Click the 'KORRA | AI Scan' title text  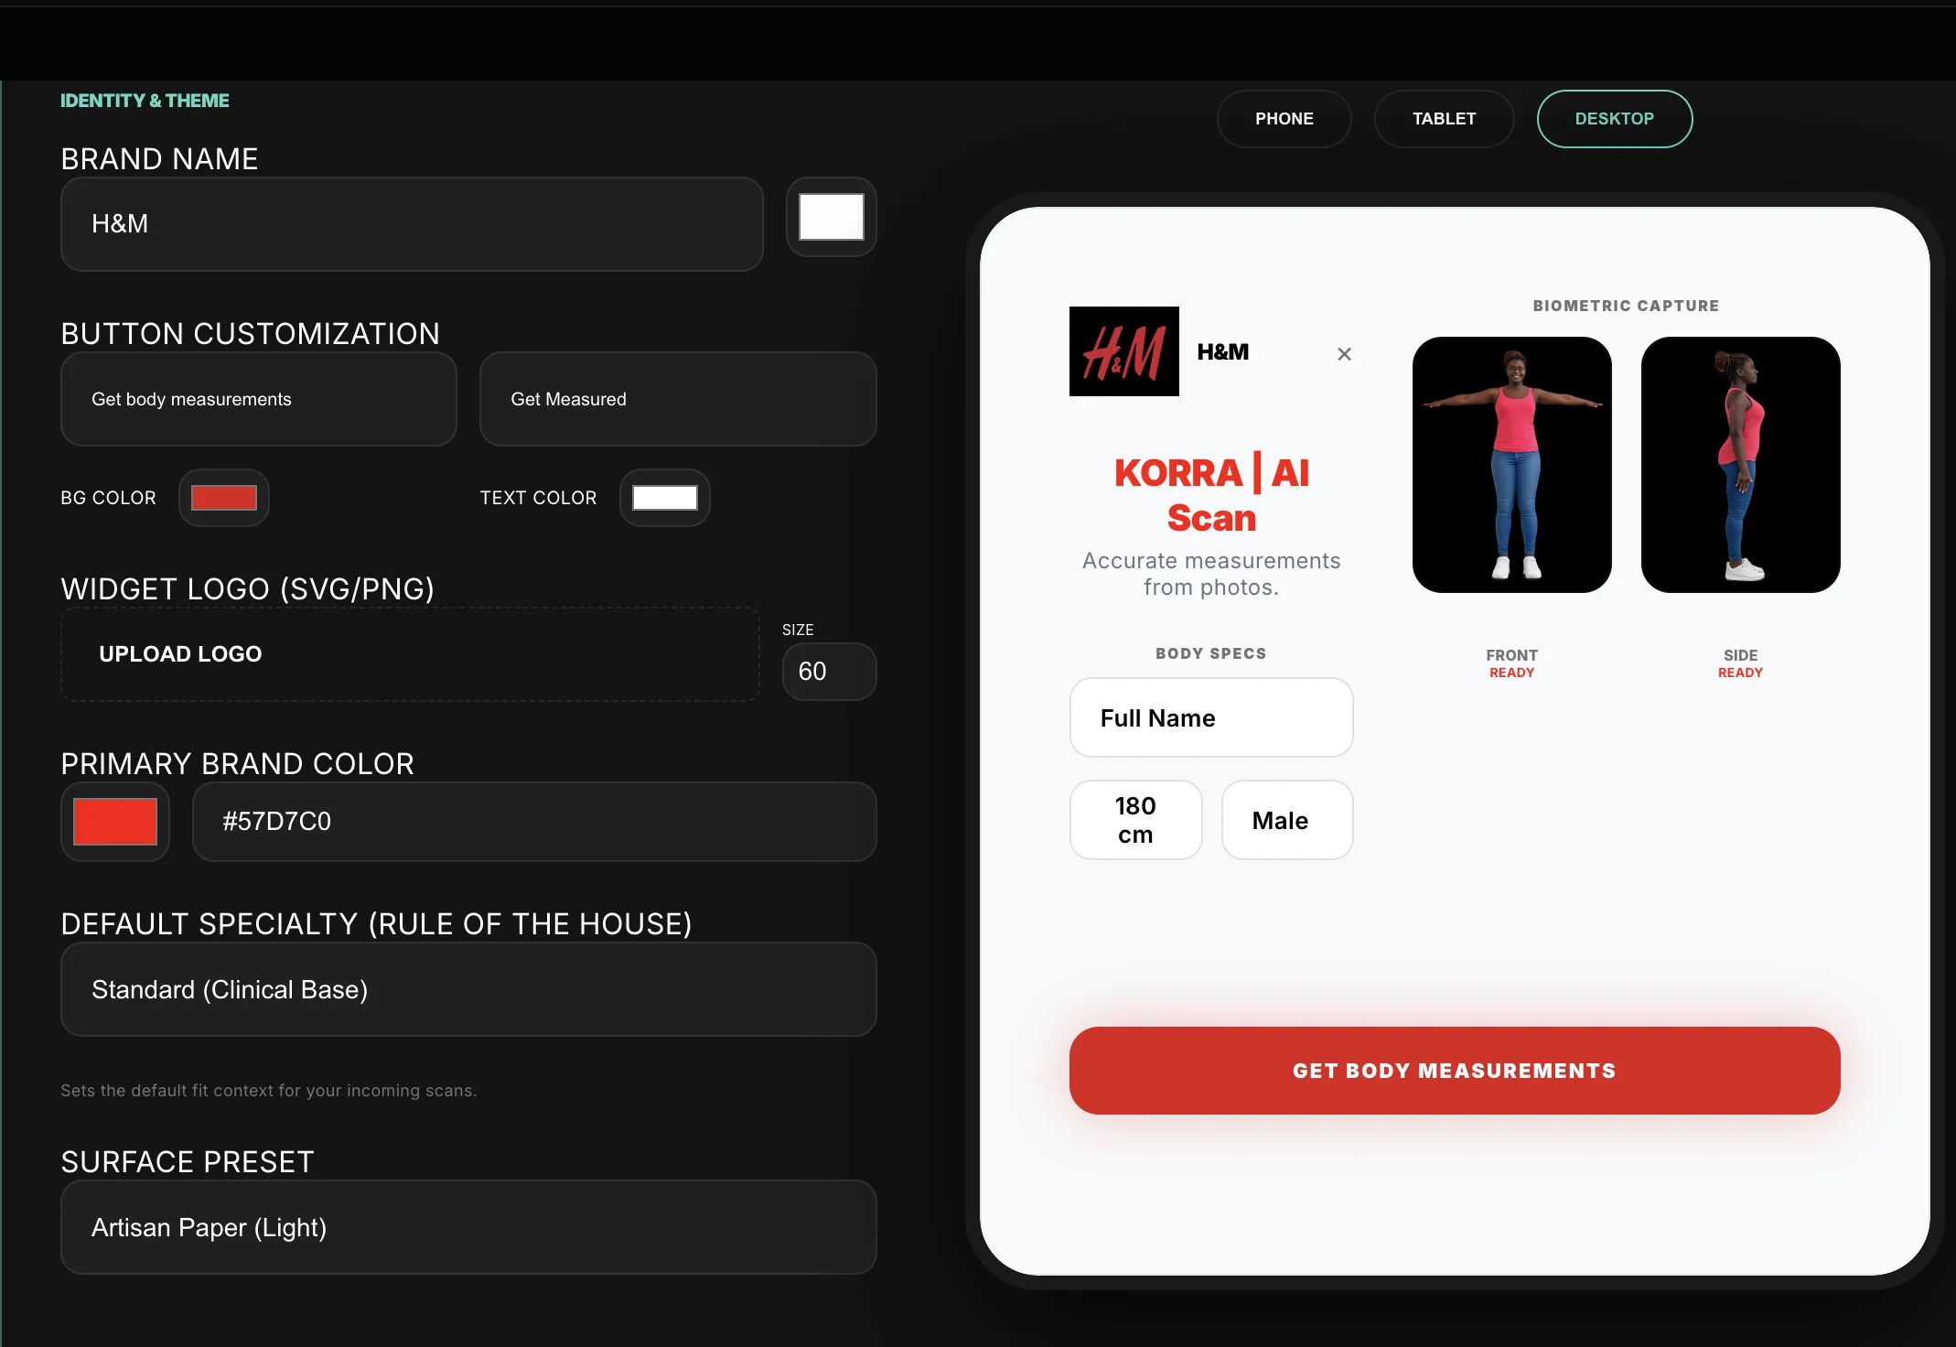coord(1211,495)
